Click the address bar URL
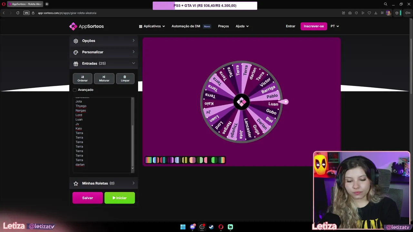 click(x=67, y=13)
